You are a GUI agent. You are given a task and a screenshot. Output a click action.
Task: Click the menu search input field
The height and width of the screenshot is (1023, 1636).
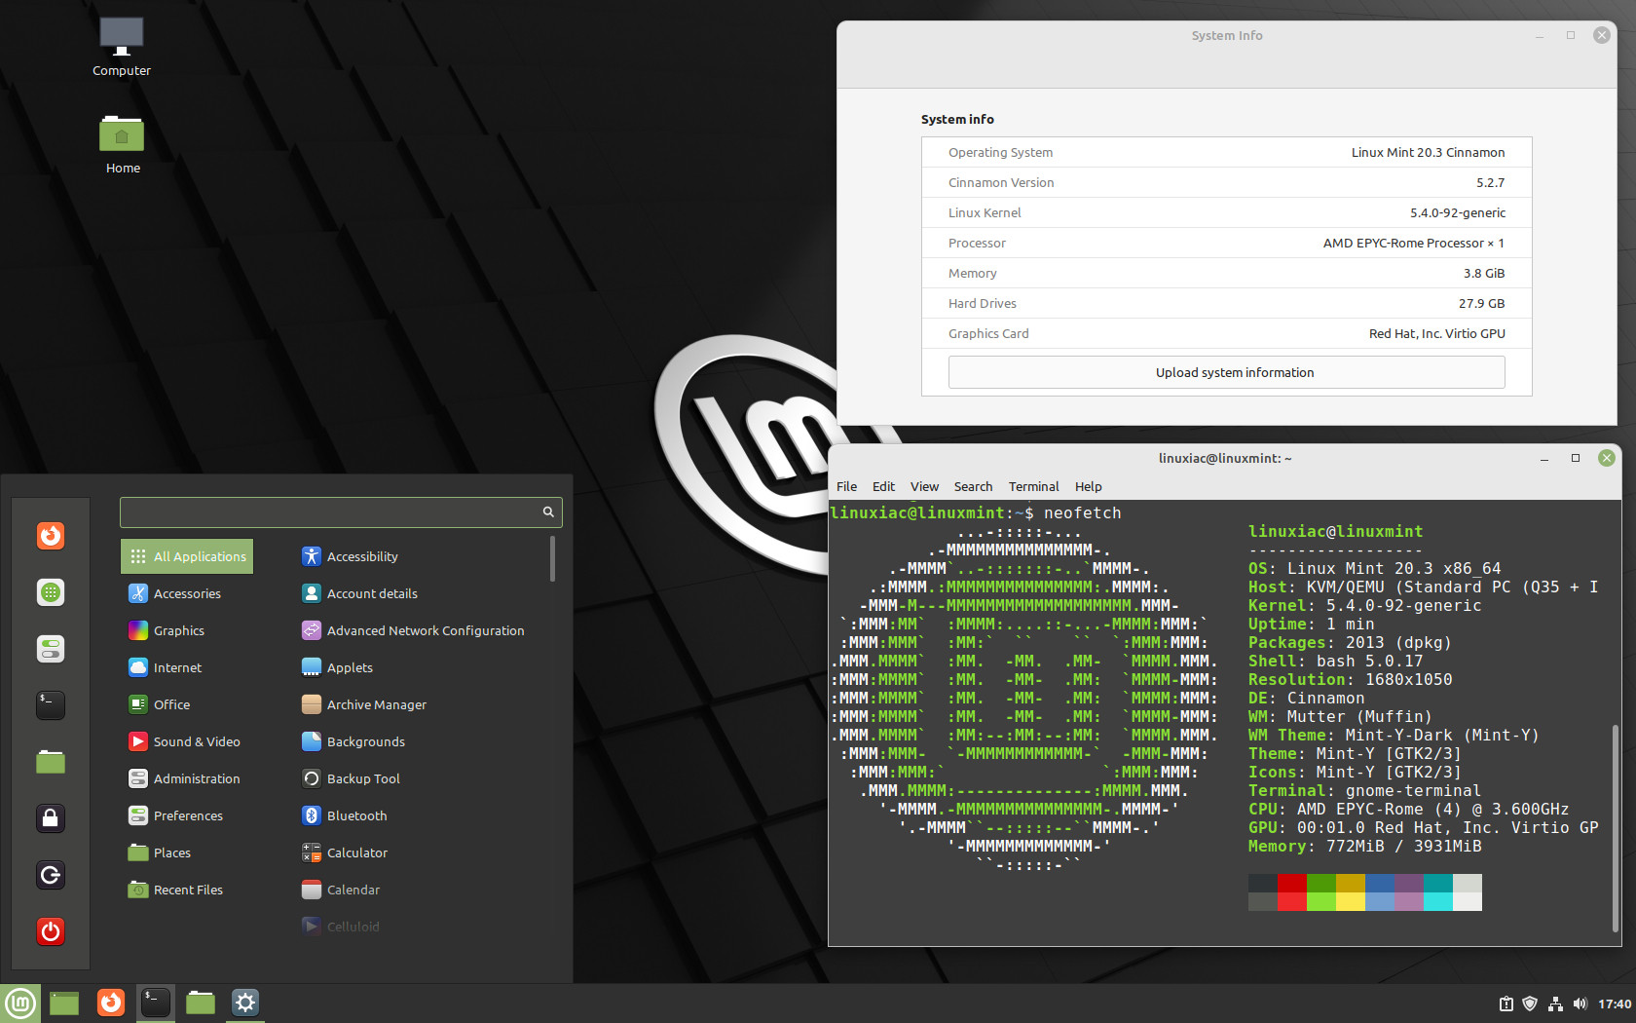(341, 511)
